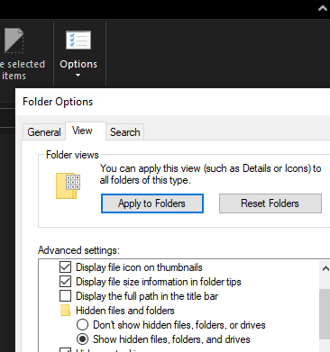Screen dimensions: 330x352
Task: Click the Apply to Folders button
Action: click(152, 203)
